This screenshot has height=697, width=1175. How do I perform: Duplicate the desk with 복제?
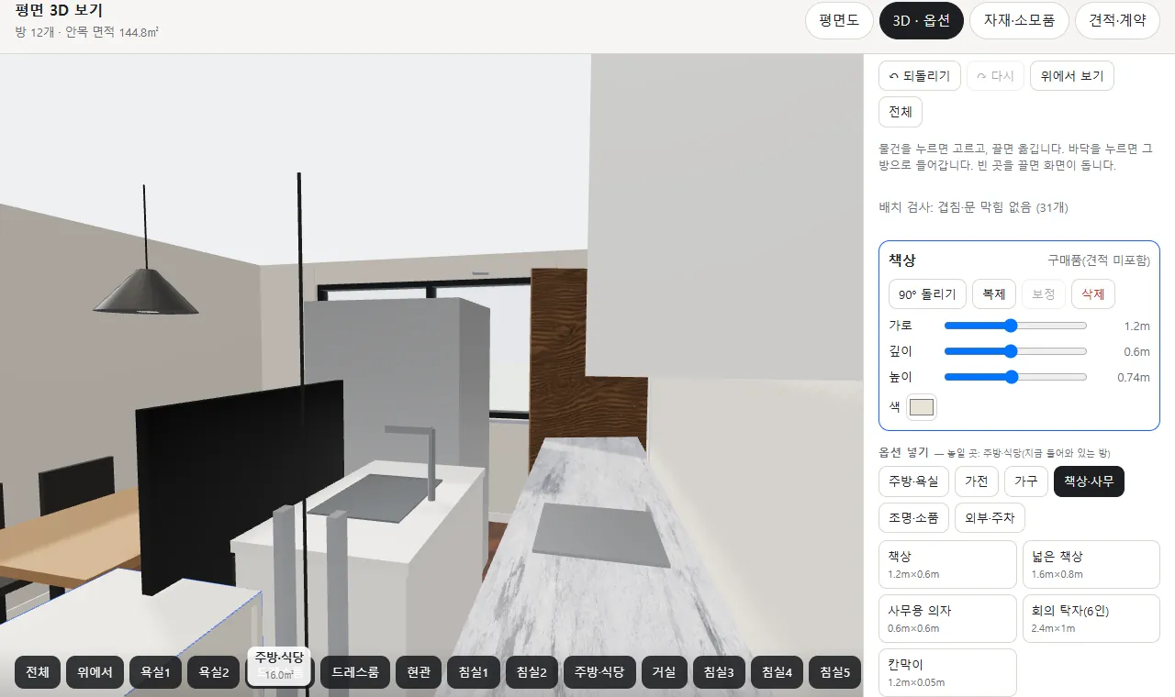coord(994,294)
